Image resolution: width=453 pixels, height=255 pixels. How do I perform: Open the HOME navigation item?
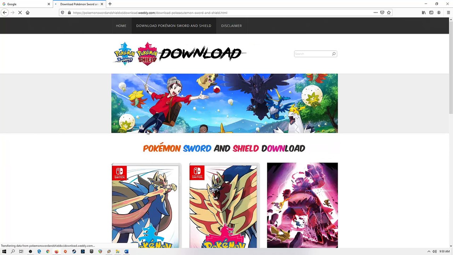coord(121,26)
